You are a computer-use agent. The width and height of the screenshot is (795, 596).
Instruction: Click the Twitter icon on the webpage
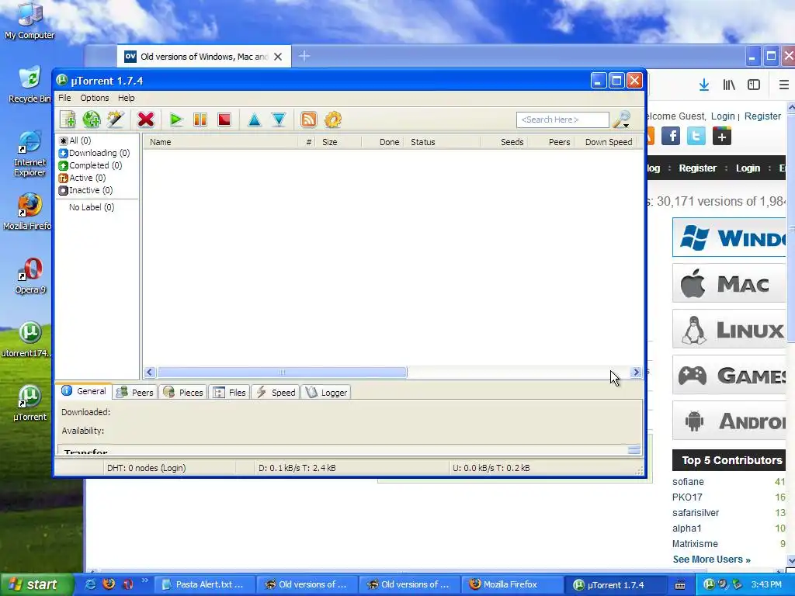[696, 136]
